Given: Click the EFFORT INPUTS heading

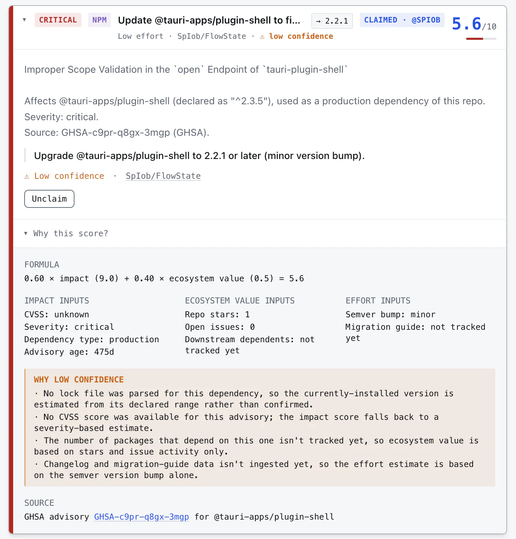Looking at the screenshot, I should 378,301.
